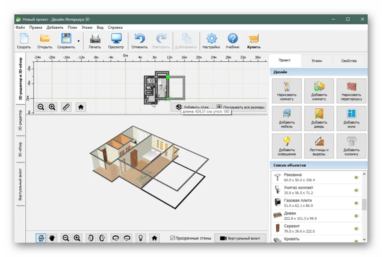Toggle the 360 rotate mode in 3D view
Screen dimensions: 382x257
41,238
